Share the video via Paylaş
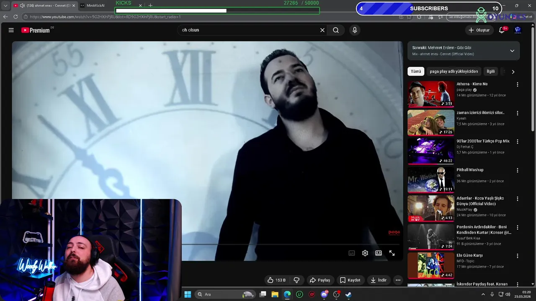536x301 pixels. (320, 280)
